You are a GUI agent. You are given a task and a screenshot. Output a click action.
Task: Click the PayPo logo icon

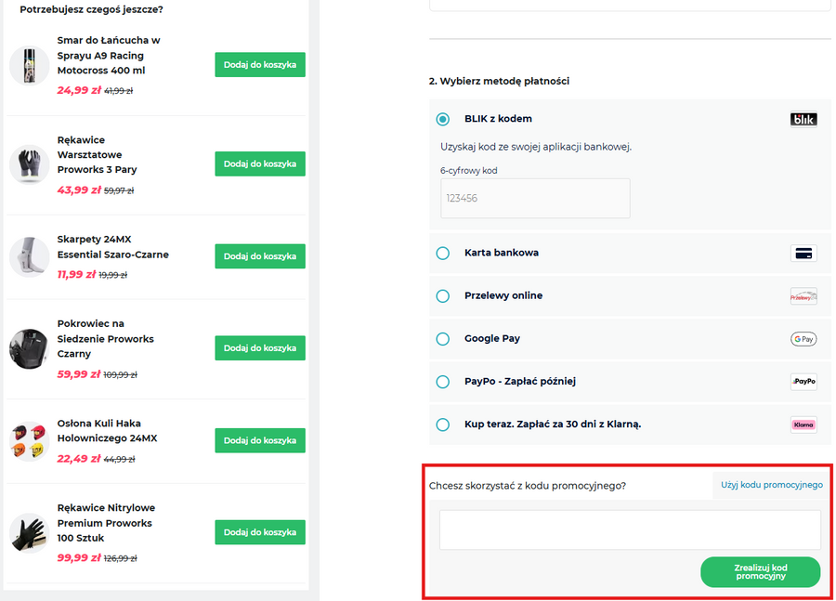pos(803,382)
